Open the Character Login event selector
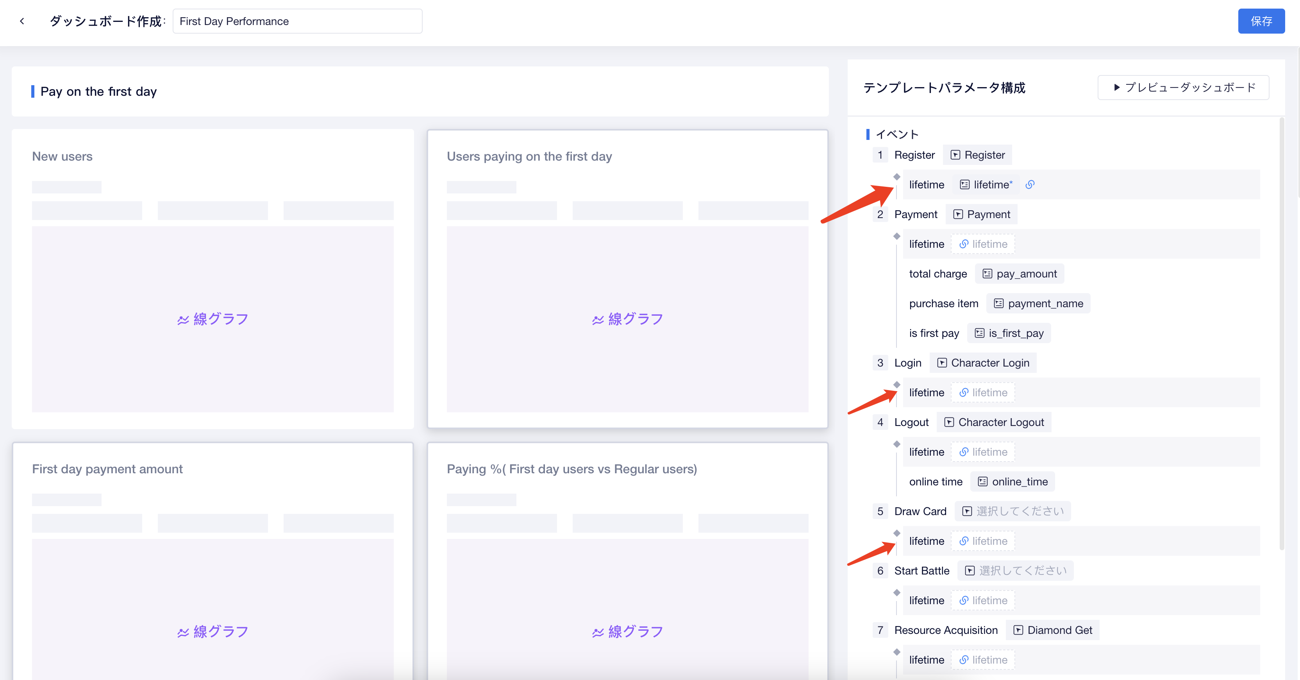This screenshot has width=1300, height=680. tap(982, 363)
